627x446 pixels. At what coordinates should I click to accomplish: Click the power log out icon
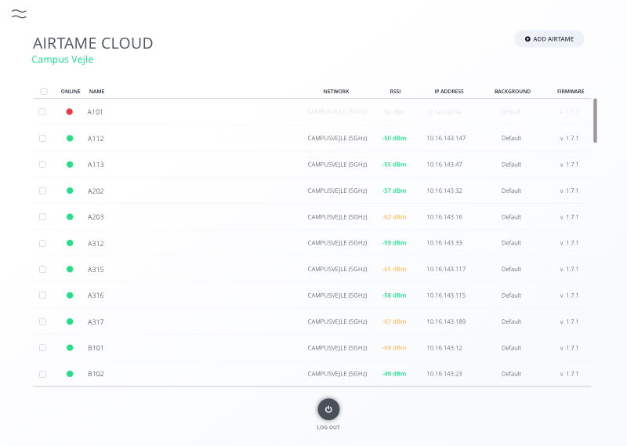(328, 409)
